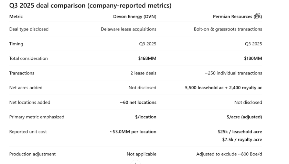Click the '$7.5k / royalty acre' value
The height and width of the screenshot is (164, 289).
tap(242, 140)
